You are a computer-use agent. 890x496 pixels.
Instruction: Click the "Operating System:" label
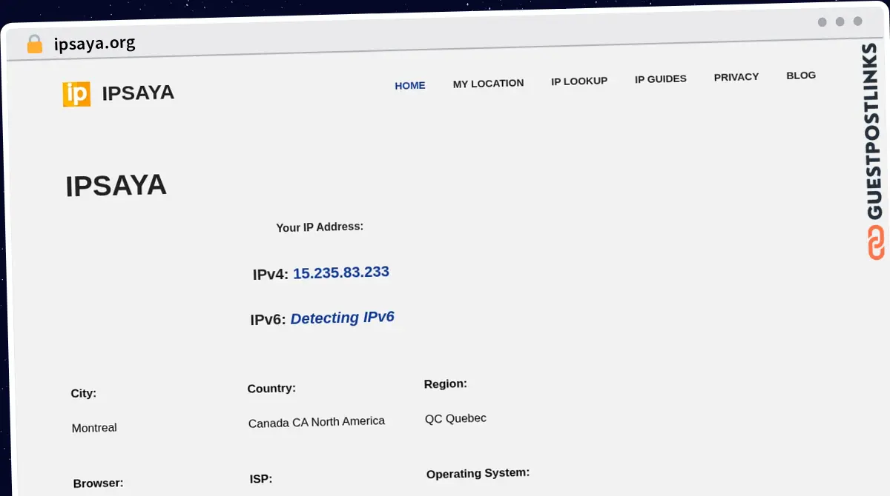coord(478,473)
